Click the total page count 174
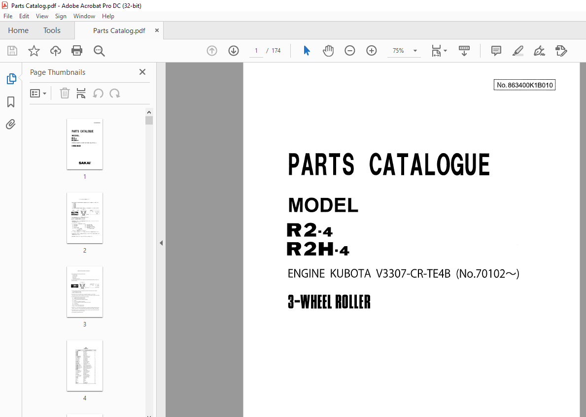 [276, 51]
